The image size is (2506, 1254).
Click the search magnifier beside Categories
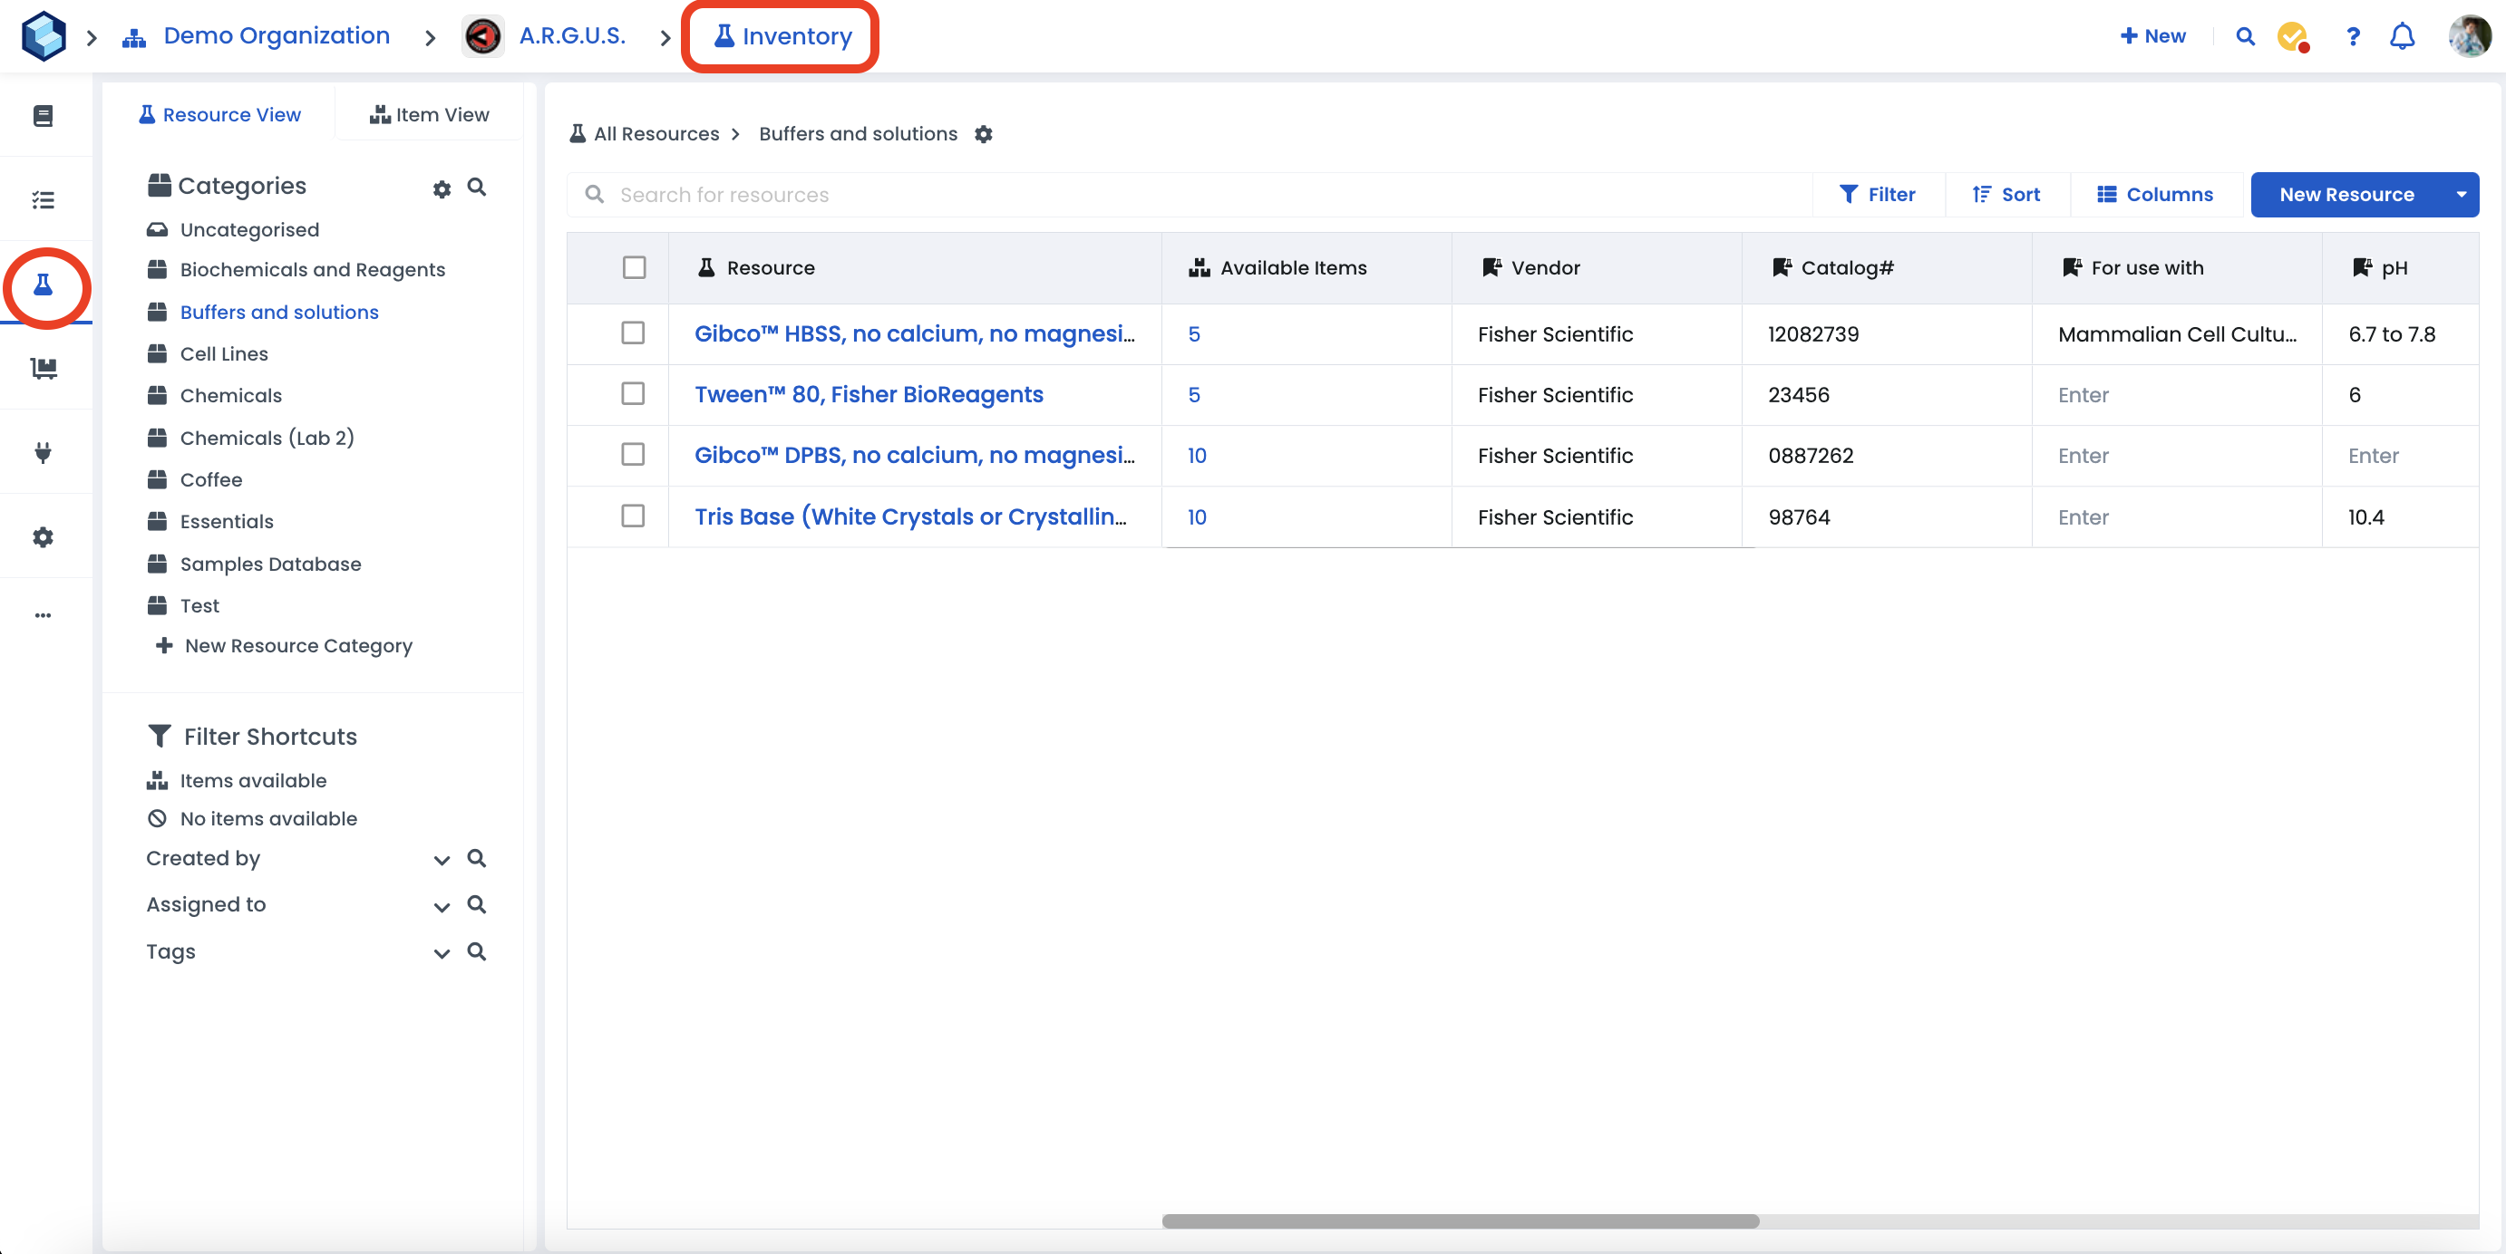(477, 187)
